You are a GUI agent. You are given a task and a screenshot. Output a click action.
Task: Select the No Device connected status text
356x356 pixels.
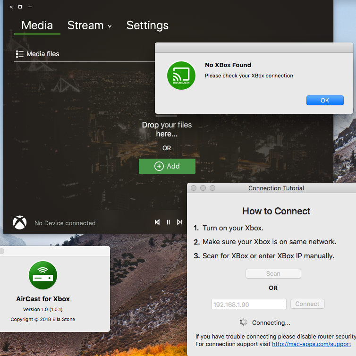[65, 223]
